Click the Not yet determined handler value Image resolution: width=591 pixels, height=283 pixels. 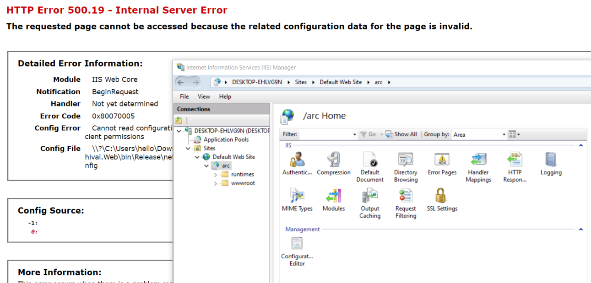[x=125, y=104]
